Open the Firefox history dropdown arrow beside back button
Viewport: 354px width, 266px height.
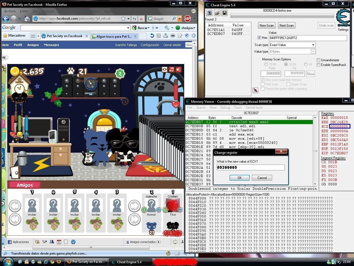coord(20,19)
